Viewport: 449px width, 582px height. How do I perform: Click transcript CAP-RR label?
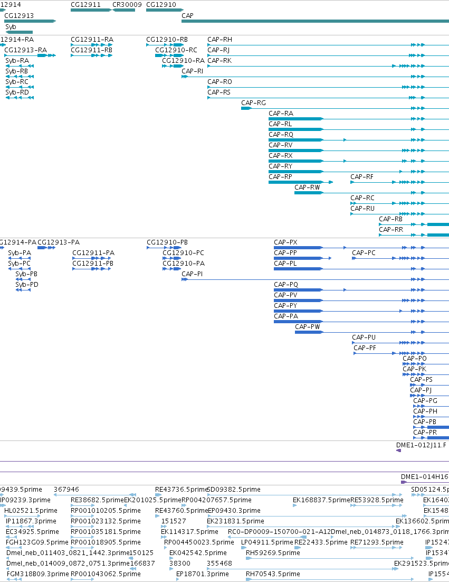pos(391,230)
